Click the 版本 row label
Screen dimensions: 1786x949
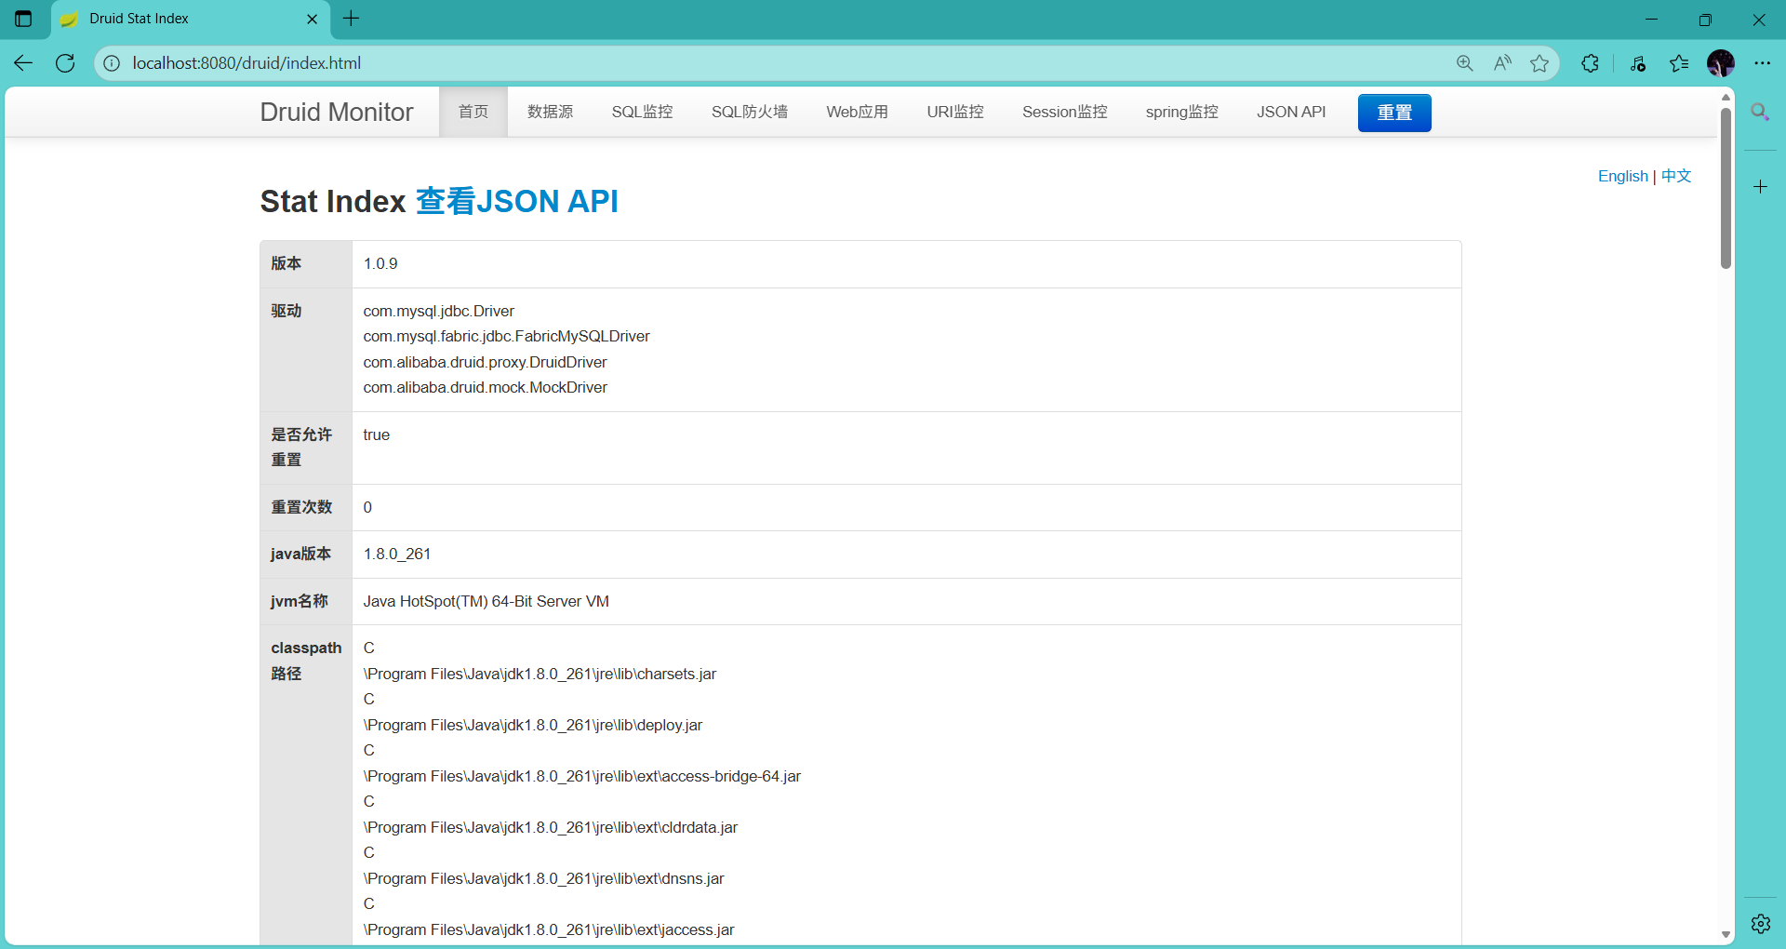[x=286, y=263]
